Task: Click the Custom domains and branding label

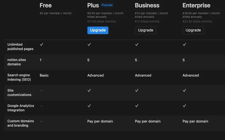Action: pos(21,123)
